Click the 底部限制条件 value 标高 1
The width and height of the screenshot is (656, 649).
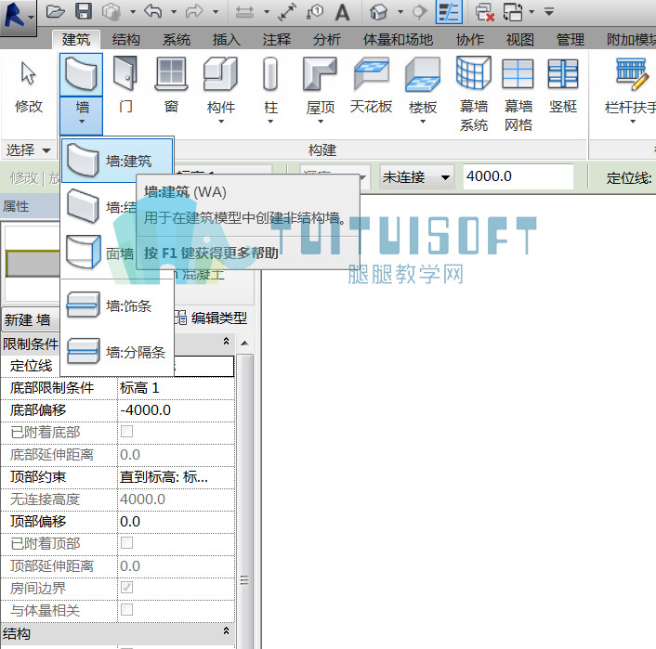pyautogui.click(x=176, y=388)
